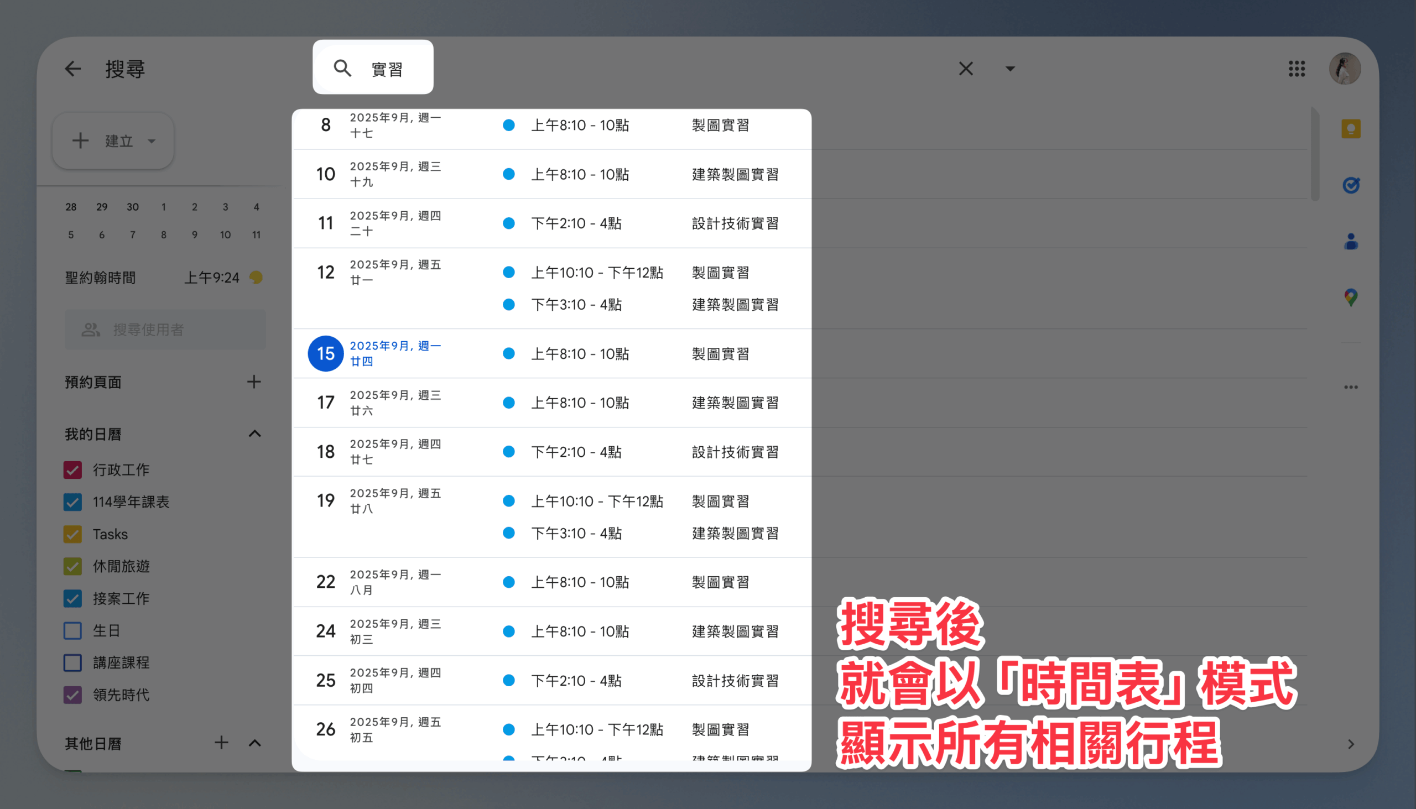This screenshot has width=1416, height=809.
Task: Click the plus icon beside 預約頁面
Action: [x=254, y=382]
